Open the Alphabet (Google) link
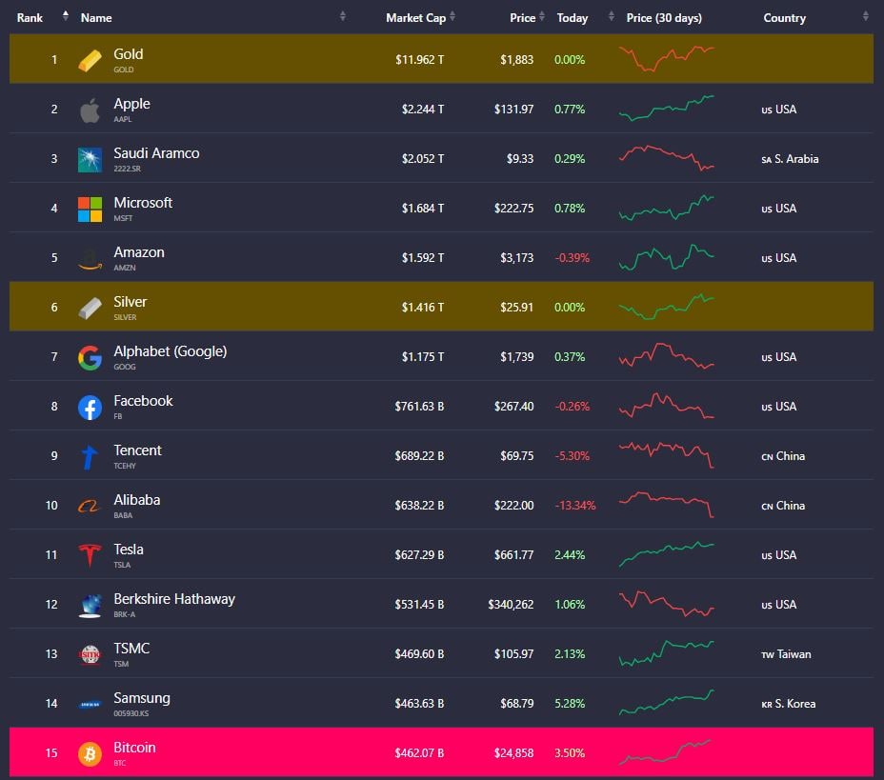 [171, 351]
